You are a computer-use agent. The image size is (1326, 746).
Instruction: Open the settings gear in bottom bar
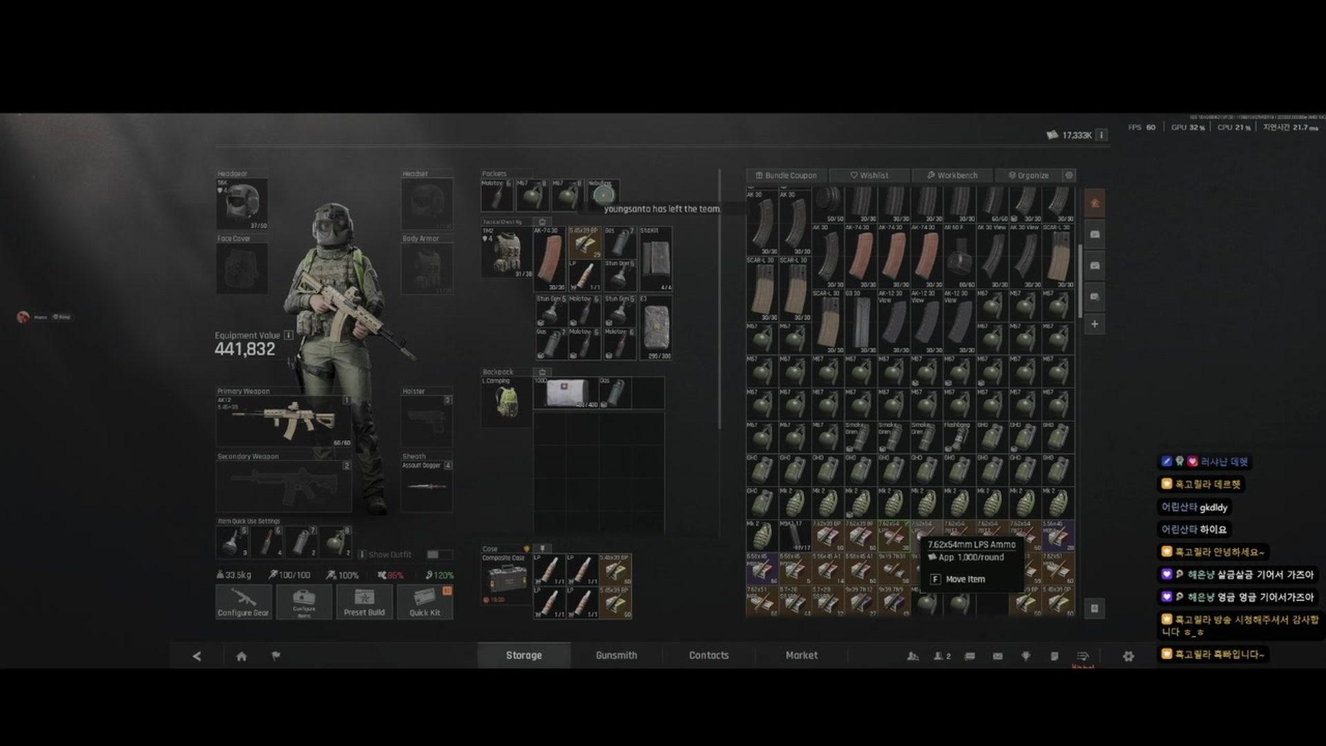(x=1128, y=656)
